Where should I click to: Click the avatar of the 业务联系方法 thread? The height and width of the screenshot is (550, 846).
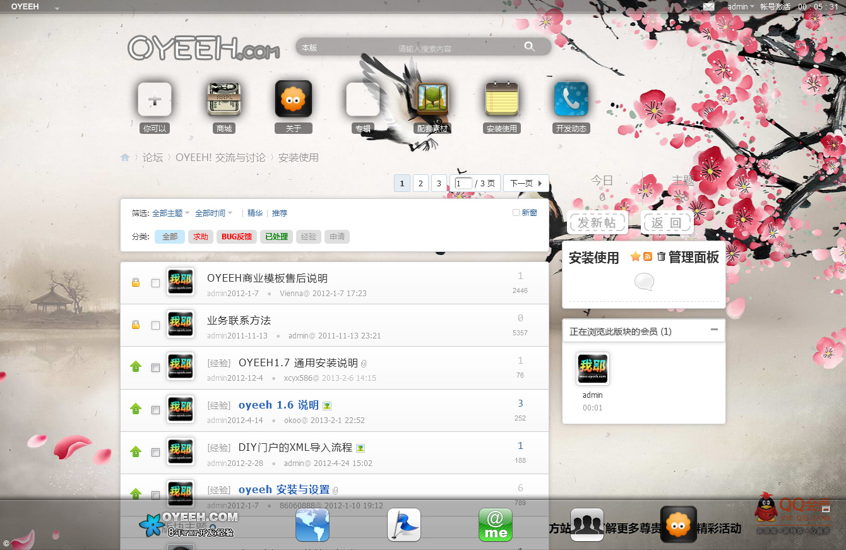click(x=181, y=323)
